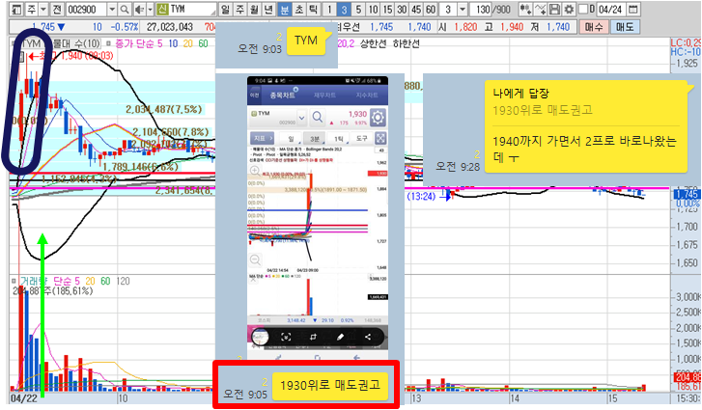Click the open price 1,820

tap(465, 27)
